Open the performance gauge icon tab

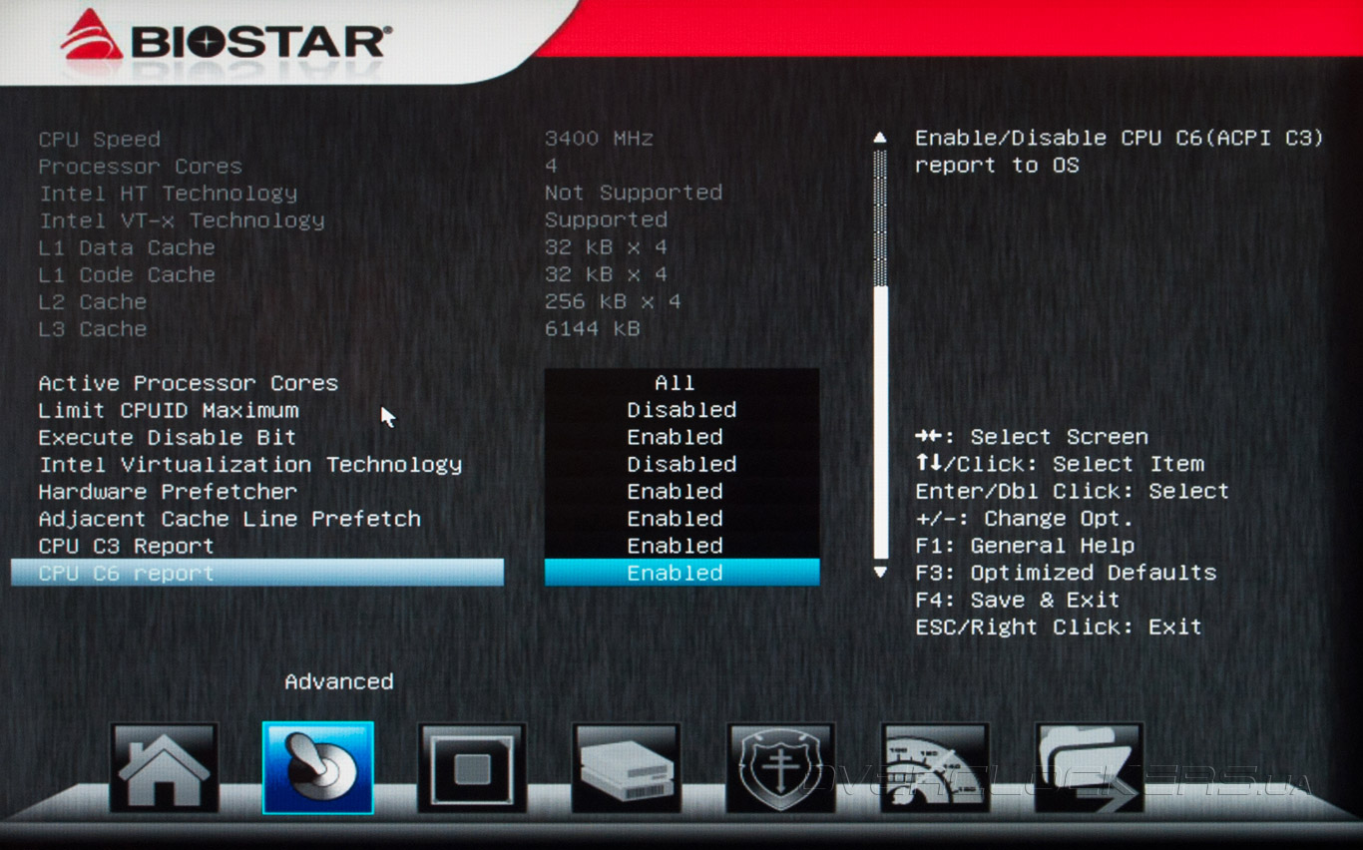click(x=935, y=768)
